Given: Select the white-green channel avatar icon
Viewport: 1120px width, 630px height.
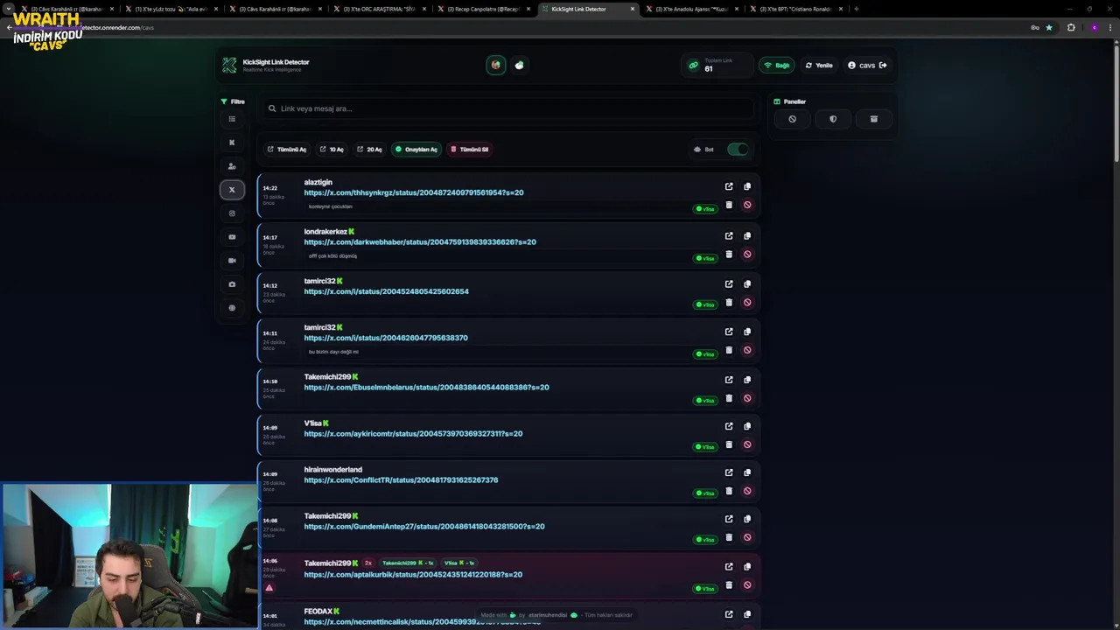Looking at the screenshot, I should (520, 65).
